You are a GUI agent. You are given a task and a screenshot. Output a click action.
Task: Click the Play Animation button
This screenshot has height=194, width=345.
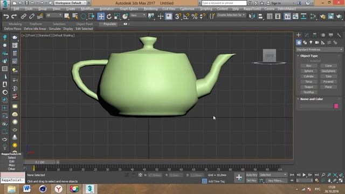click(304, 175)
